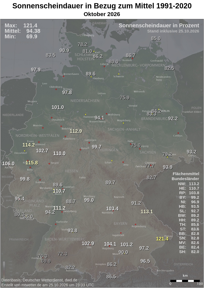Click the 113.1 value in eastern Bayern
Viewport: 204px width, 288px height.
[147, 212]
